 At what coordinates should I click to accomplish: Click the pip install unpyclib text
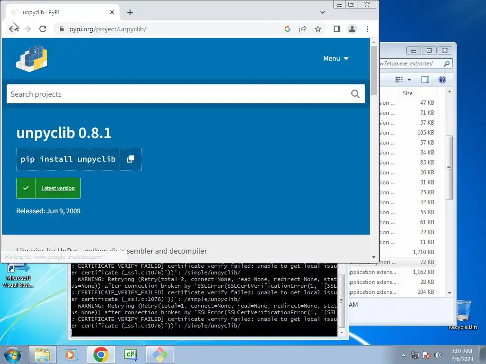(68, 159)
